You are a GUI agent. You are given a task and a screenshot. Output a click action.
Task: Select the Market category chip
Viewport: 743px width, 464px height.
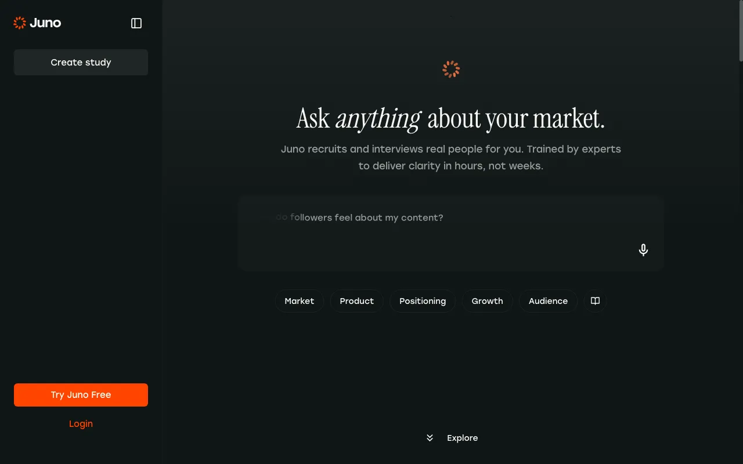pos(299,301)
